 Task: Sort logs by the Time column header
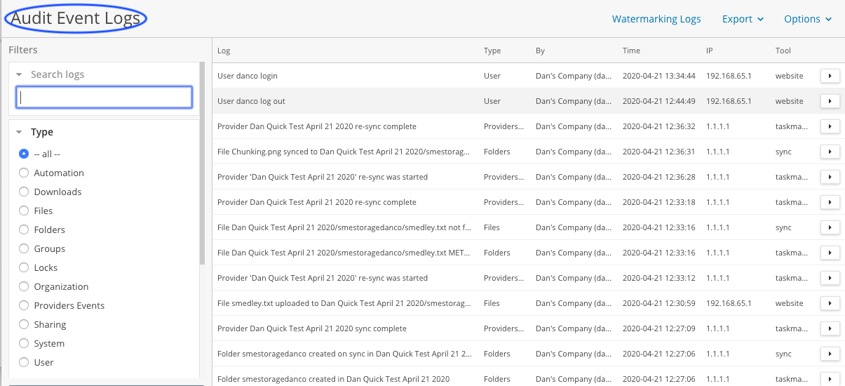(631, 51)
